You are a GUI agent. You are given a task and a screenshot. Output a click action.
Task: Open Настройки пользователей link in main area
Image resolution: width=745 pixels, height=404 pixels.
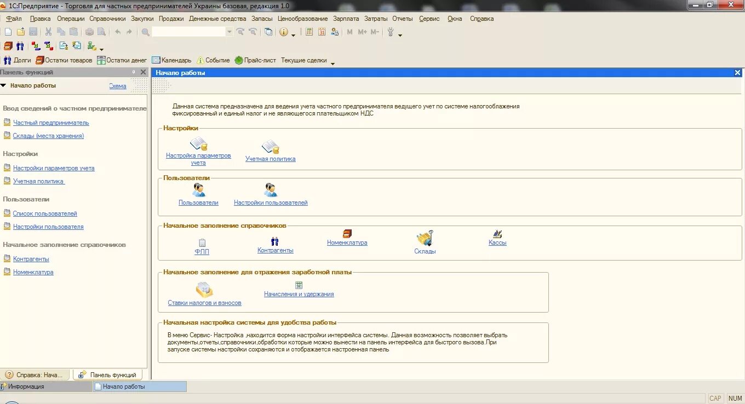point(271,203)
